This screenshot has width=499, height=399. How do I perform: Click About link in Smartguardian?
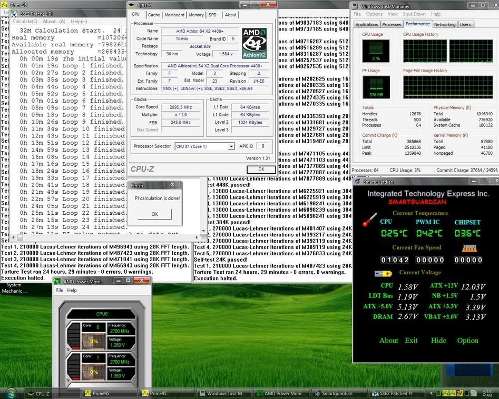[388, 341]
